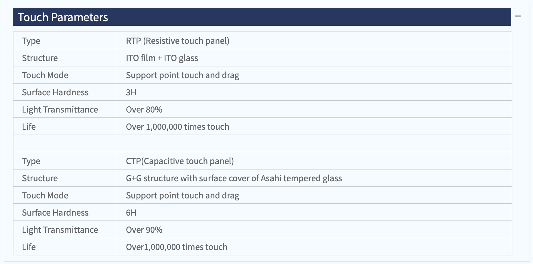Viewport: 533px width, 264px height.
Task: Click the Touch Parameters header bar
Action: (x=262, y=17)
